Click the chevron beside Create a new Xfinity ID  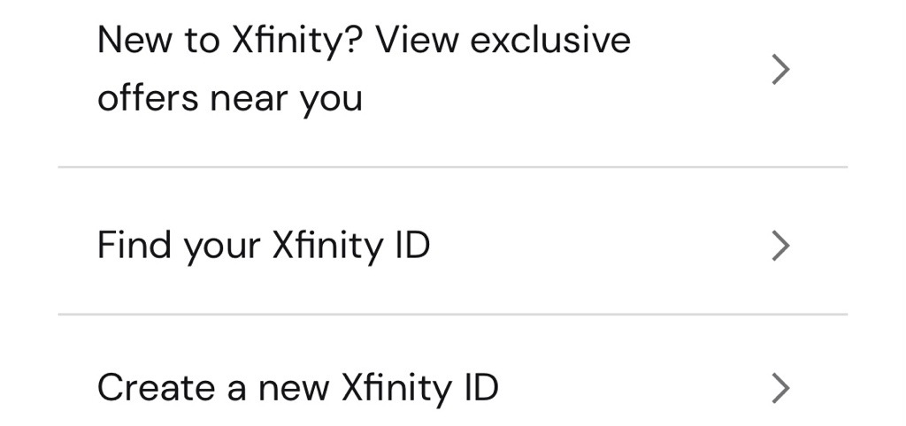(780, 388)
